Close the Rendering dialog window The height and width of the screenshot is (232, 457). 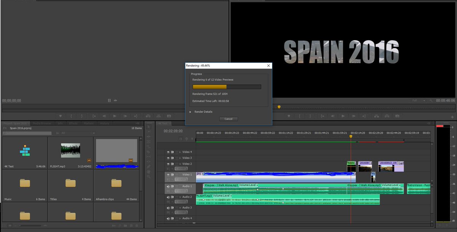(268, 66)
